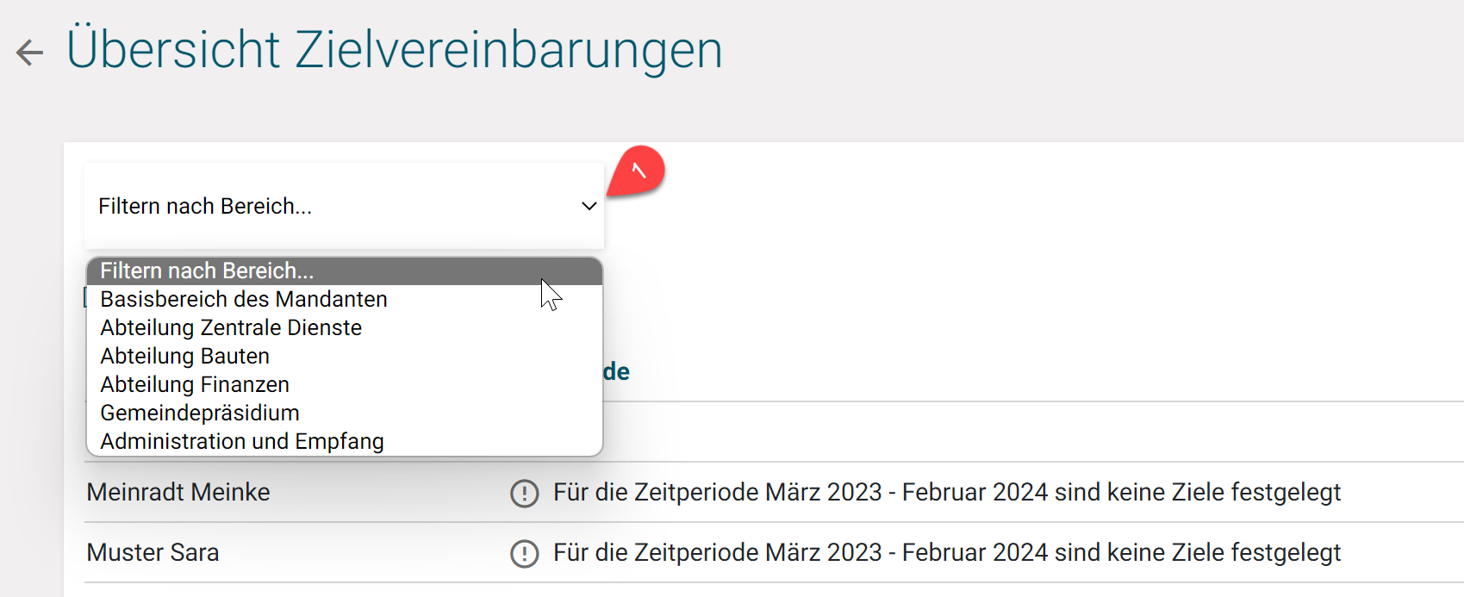The width and height of the screenshot is (1464, 597).
Task: Click the chevron of the Bereich filter
Action: pyautogui.click(x=589, y=206)
